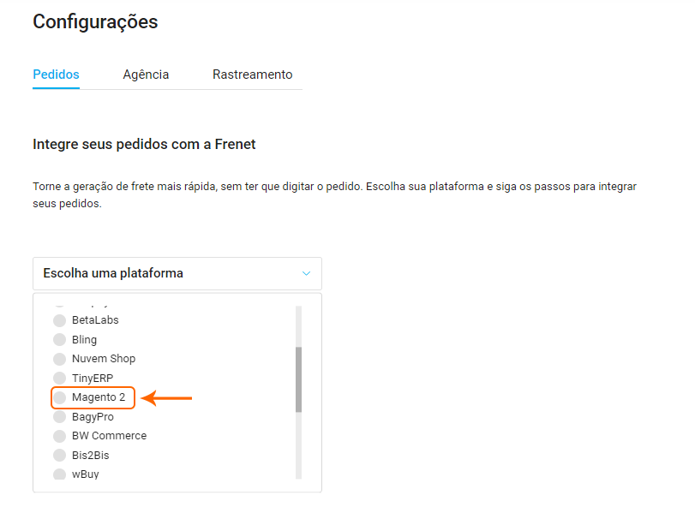
Task: Click the platform list scrollbar thumb
Action: pyautogui.click(x=298, y=379)
